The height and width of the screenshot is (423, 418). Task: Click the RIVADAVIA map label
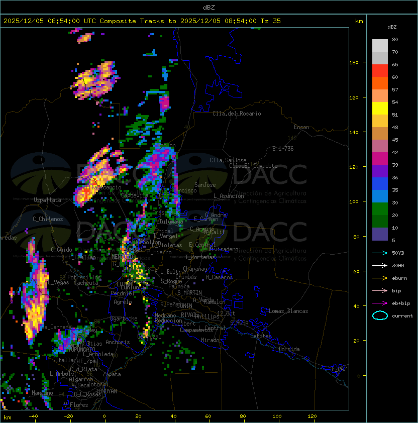(x=190, y=315)
